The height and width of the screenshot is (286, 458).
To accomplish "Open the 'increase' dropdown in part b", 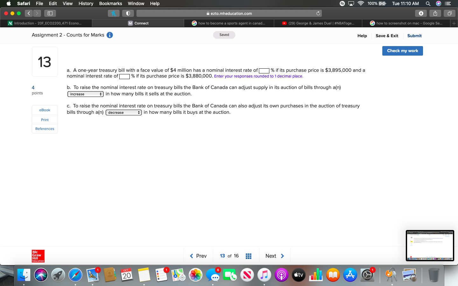I will [x=85, y=94].
